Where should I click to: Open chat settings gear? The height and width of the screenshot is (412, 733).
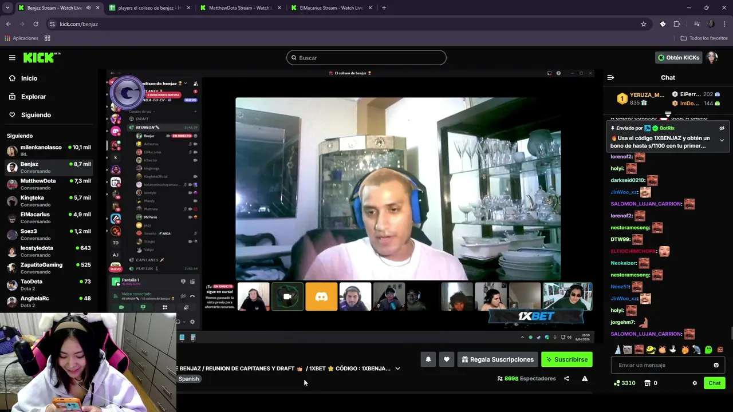pos(695,383)
